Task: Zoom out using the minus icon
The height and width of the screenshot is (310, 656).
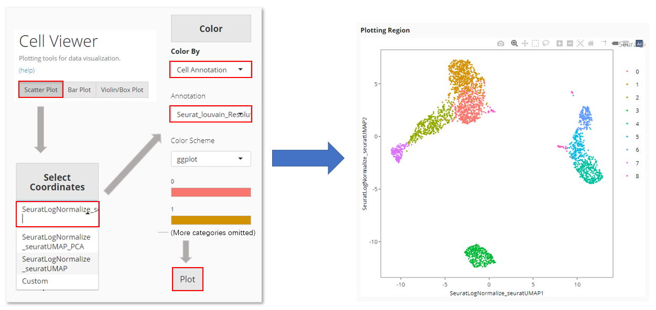Action: (x=569, y=43)
